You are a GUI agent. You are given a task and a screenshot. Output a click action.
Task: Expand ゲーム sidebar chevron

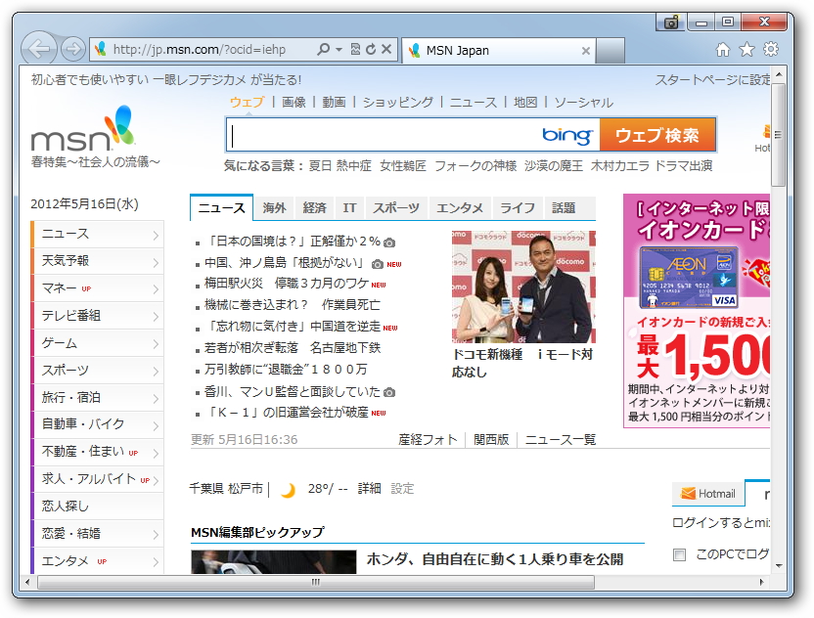pyautogui.click(x=156, y=343)
